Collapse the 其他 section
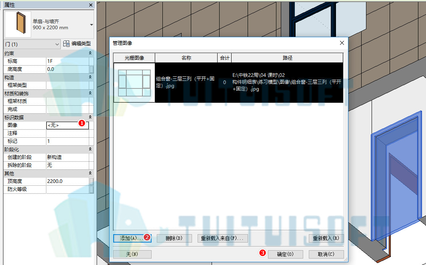 coord(90,173)
